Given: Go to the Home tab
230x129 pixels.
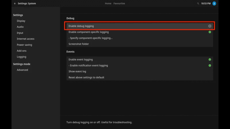Looking at the screenshot, I should click(x=108, y=3).
